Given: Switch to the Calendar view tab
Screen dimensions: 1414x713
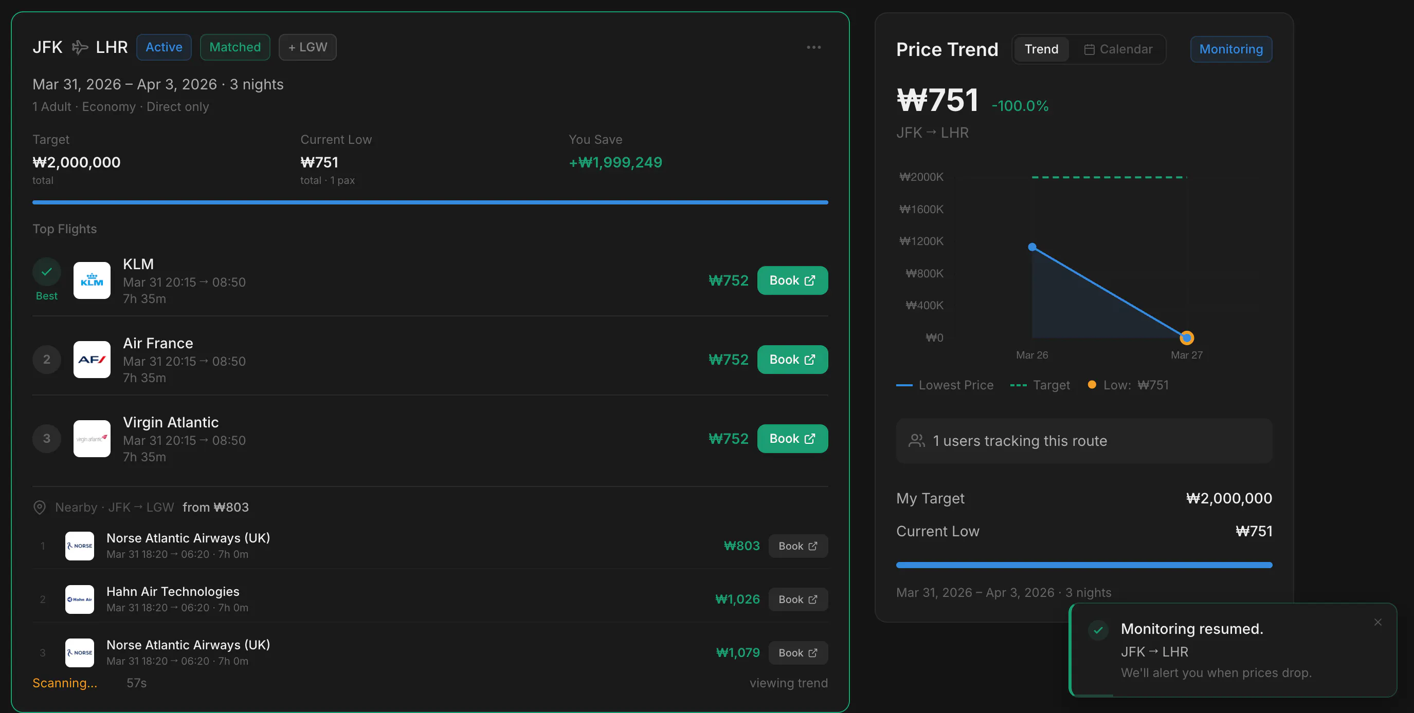Looking at the screenshot, I should [1118, 49].
